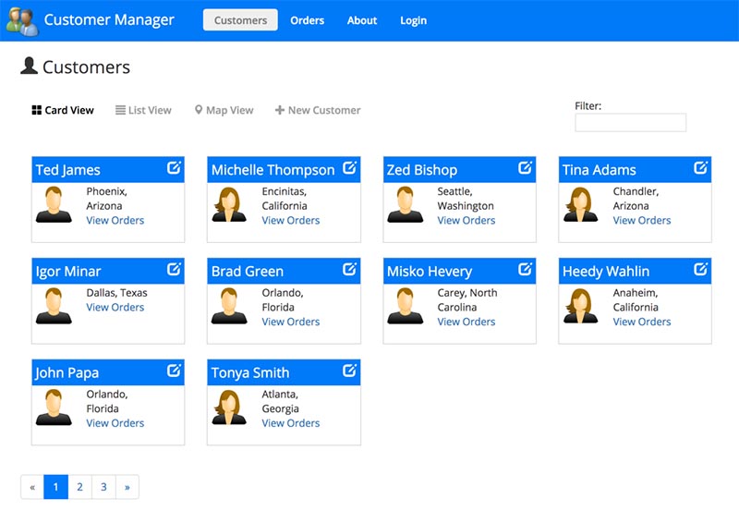739x511 pixels.
Task: View Orders for Zed Bishop
Action: point(466,220)
